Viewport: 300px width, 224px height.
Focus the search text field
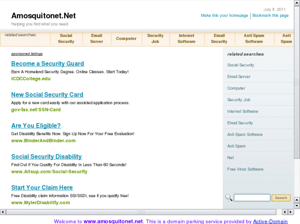[252, 198]
